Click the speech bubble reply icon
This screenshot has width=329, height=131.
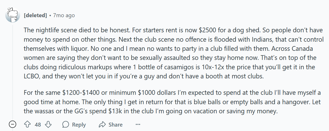tap(66, 124)
